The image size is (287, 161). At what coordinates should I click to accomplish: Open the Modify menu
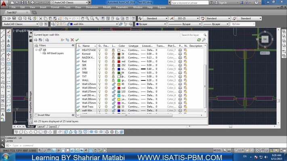click(x=107, y=7)
